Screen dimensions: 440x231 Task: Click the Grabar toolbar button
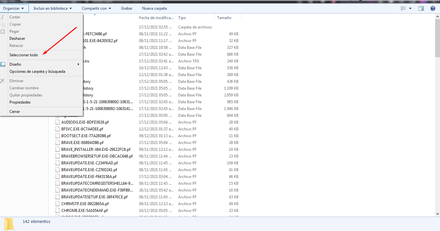coord(127,8)
